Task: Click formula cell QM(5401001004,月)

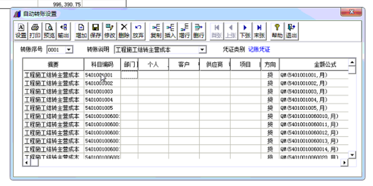Action: click(x=314, y=99)
